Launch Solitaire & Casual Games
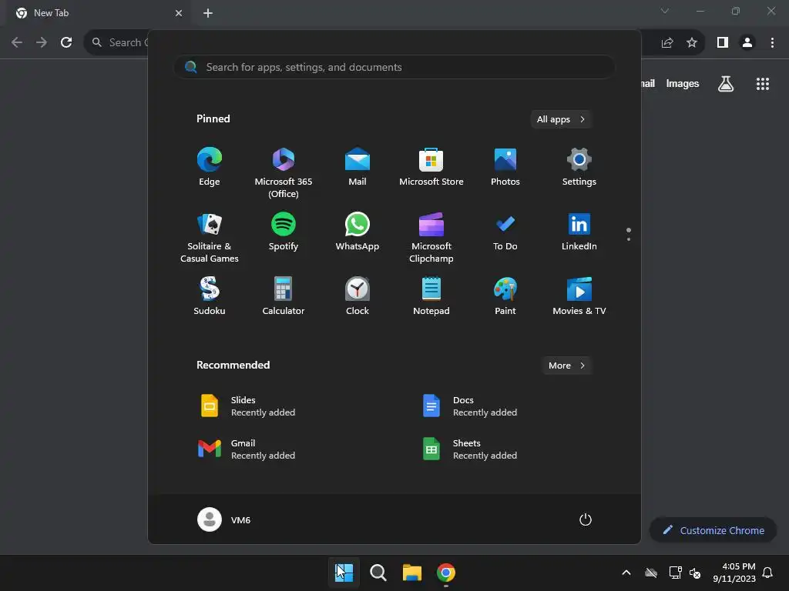This screenshot has width=789, height=591. click(x=210, y=237)
